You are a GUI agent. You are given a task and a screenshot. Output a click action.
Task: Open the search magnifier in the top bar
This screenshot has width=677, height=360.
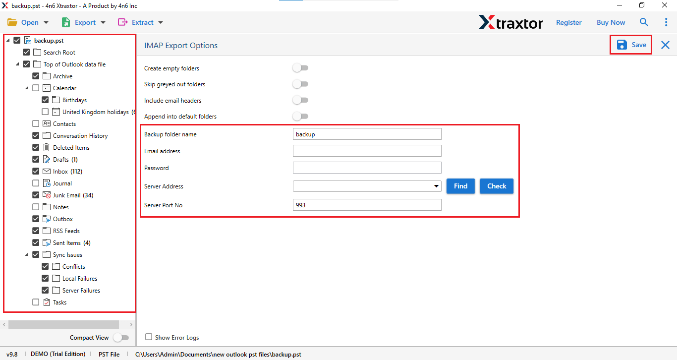coord(644,22)
